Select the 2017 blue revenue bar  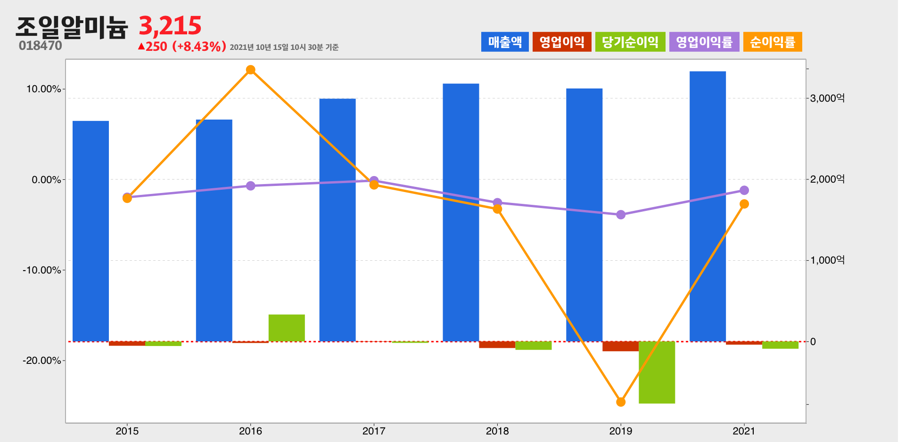(337, 220)
